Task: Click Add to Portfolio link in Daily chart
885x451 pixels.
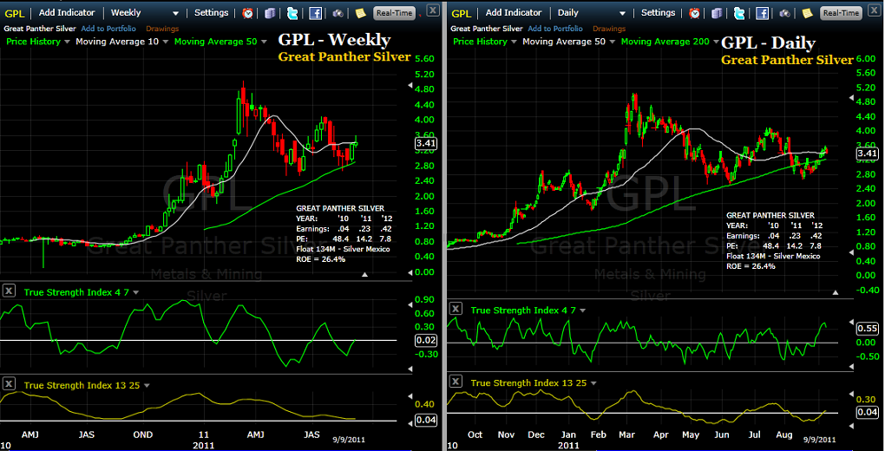Action: (x=556, y=29)
